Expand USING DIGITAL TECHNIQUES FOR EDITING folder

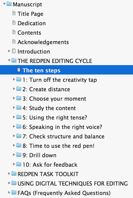9,183
